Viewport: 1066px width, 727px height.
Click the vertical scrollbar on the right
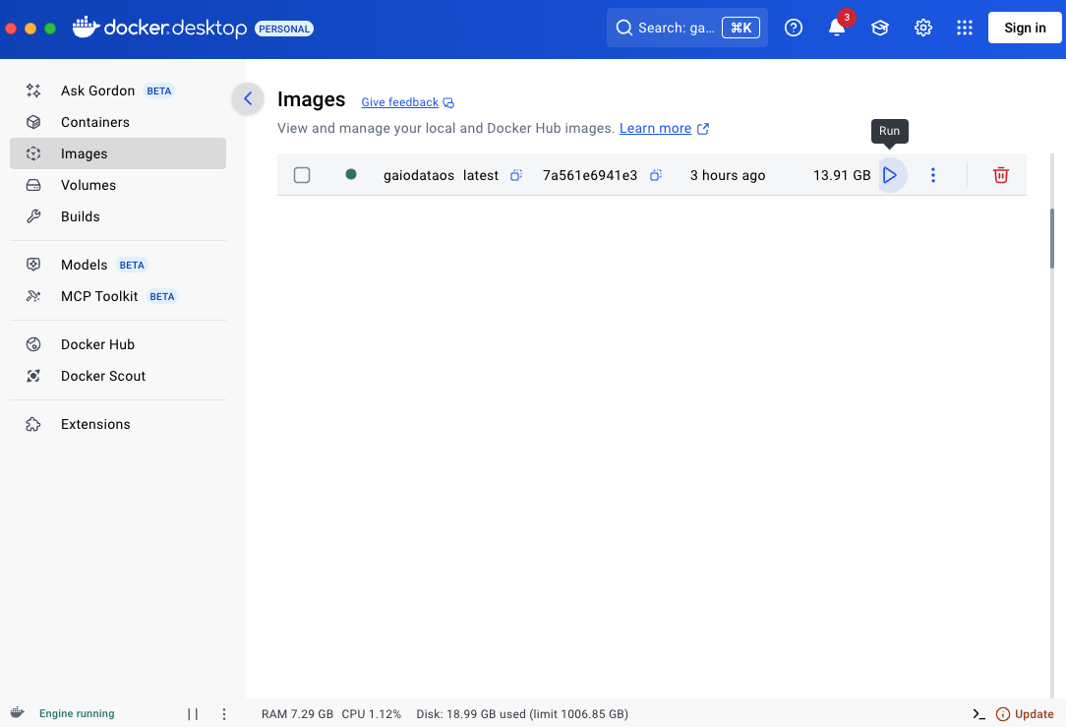click(1051, 238)
